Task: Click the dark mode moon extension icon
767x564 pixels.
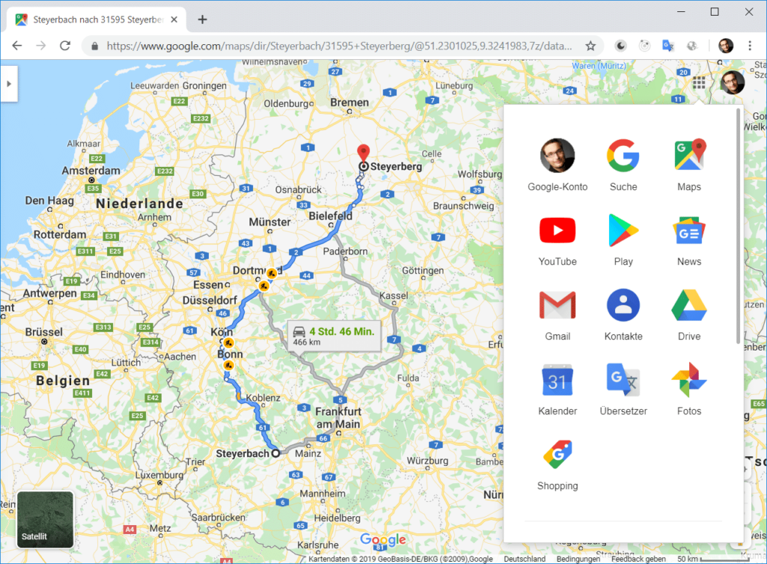Action: (621, 46)
